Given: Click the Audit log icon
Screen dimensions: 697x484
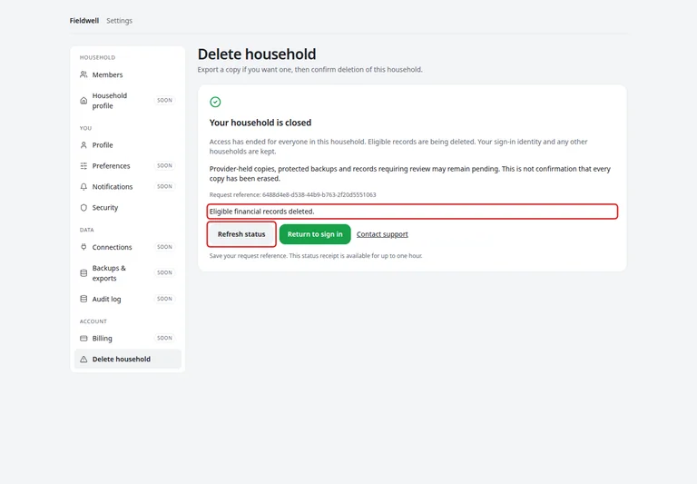Looking at the screenshot, I should click(83, 299).
